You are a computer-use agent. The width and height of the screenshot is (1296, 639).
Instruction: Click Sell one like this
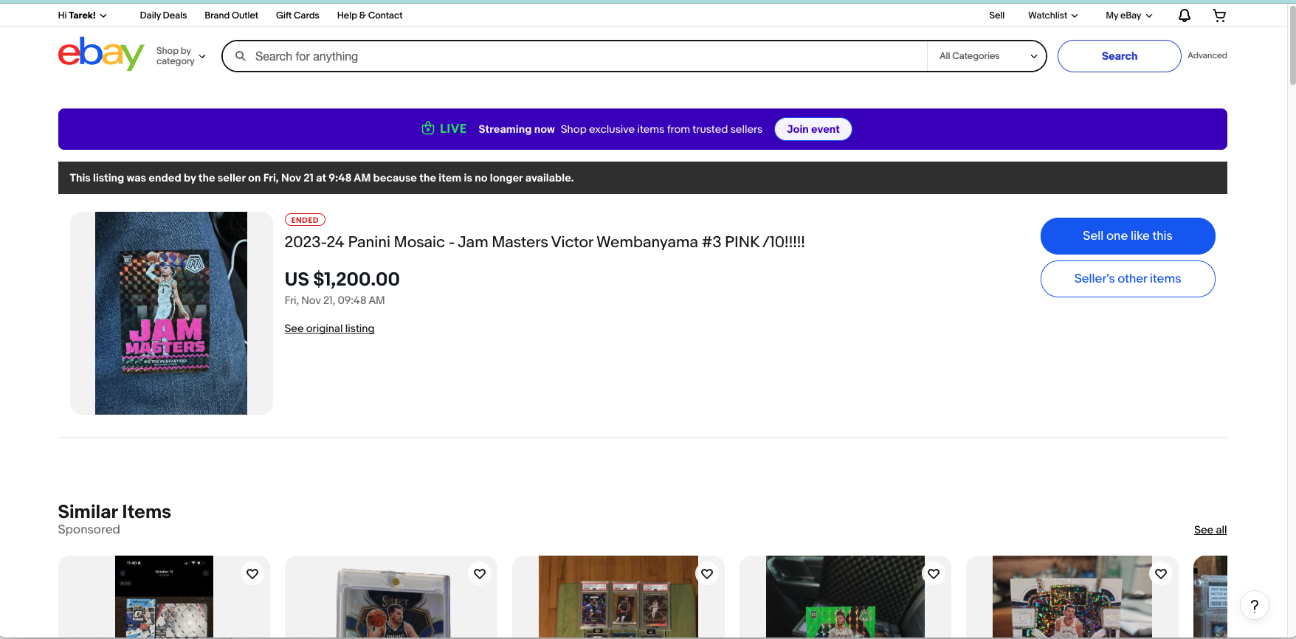coord(1127,236)
